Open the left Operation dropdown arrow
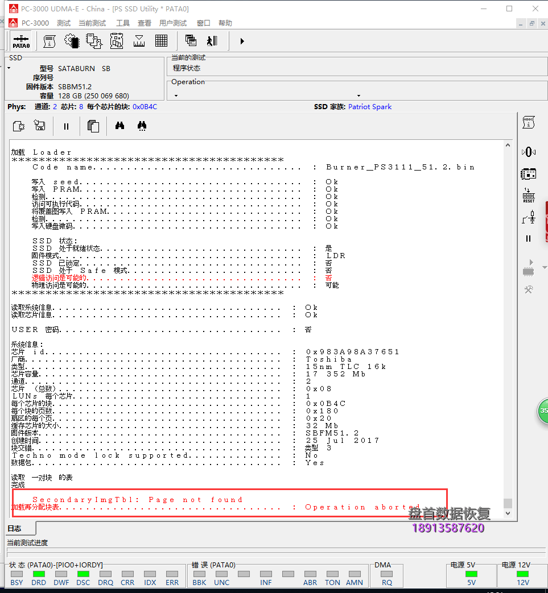This screenshot has width=548, height=593. coord(176,96)
